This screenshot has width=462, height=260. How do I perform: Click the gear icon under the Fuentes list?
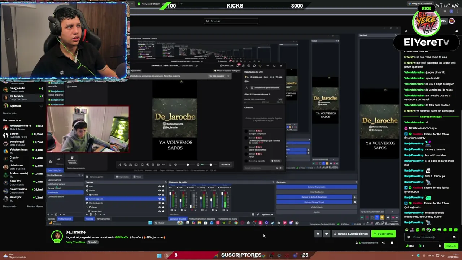95,214
